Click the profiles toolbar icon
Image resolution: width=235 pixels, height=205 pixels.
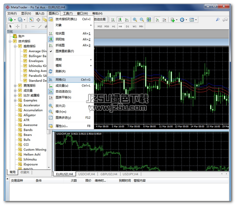pyautogui.click(x=20, y=20)
